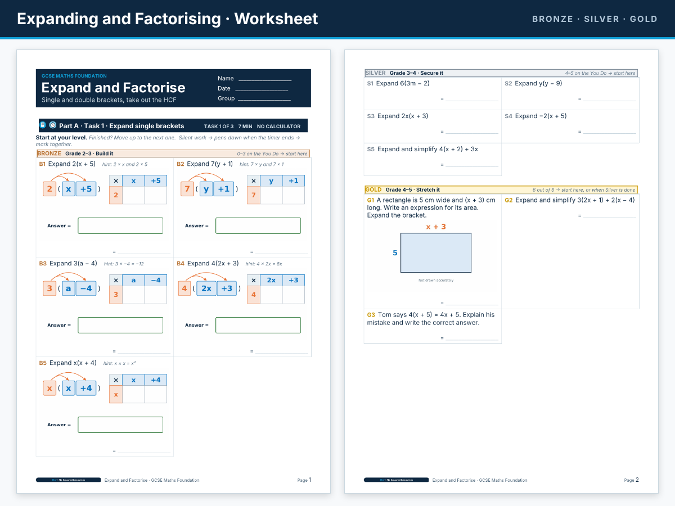Click the orange 2 multiplier box in B1

tap(49, 189)
